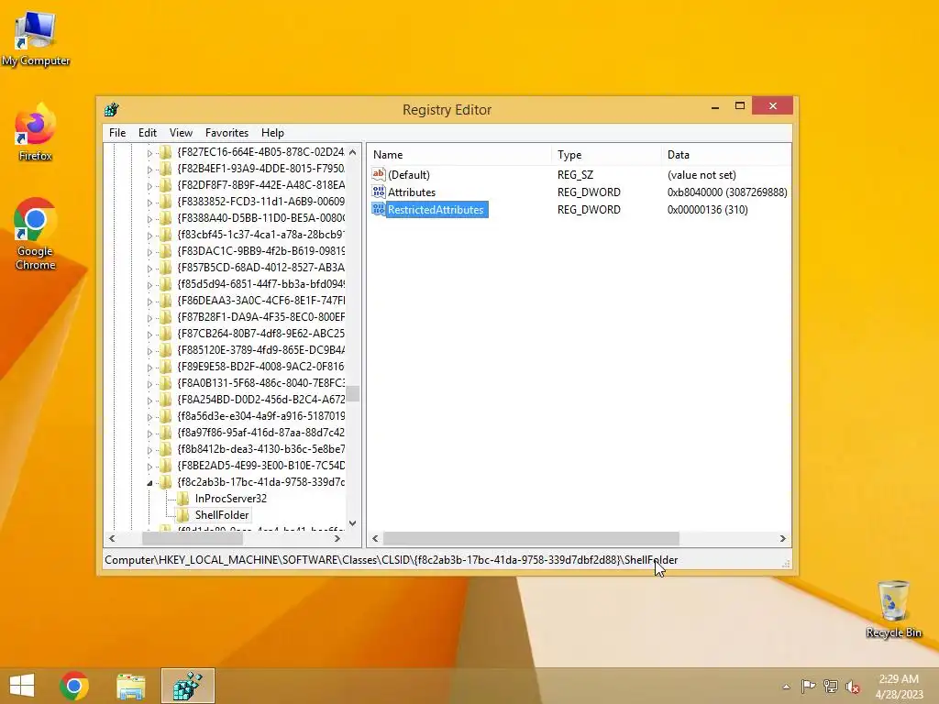Click folder icon of {F83DAC1C-9BB9 key
The width and height of the screenshot is (939, 704).
(x=165, y=251)
